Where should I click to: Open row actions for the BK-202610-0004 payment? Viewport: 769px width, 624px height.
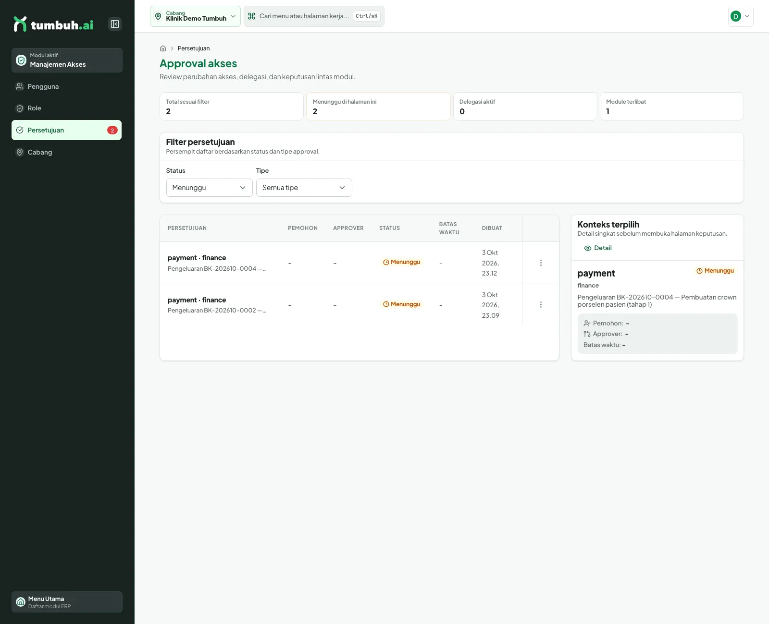pos(541,263)
